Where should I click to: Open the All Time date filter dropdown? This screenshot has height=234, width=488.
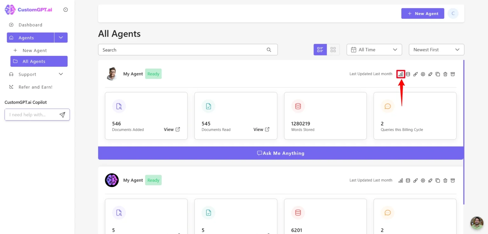coord(374,50)
